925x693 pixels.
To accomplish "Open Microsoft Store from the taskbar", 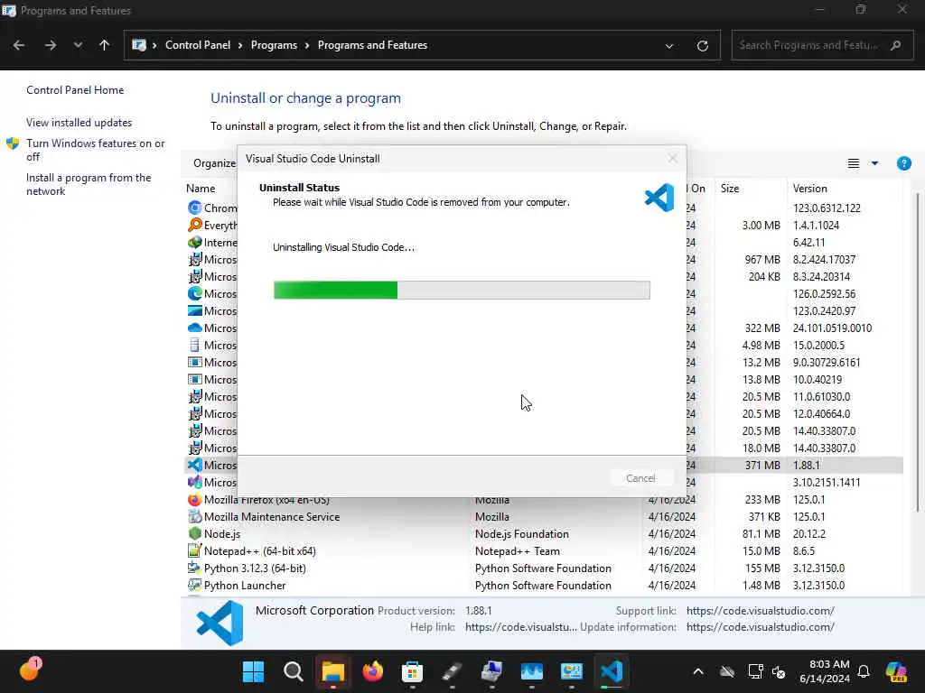I will pyautogui.click(x=412, y=671).
